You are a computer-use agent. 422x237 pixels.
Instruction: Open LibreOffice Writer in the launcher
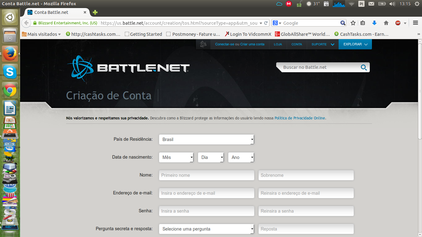click(x=10, y=108)
